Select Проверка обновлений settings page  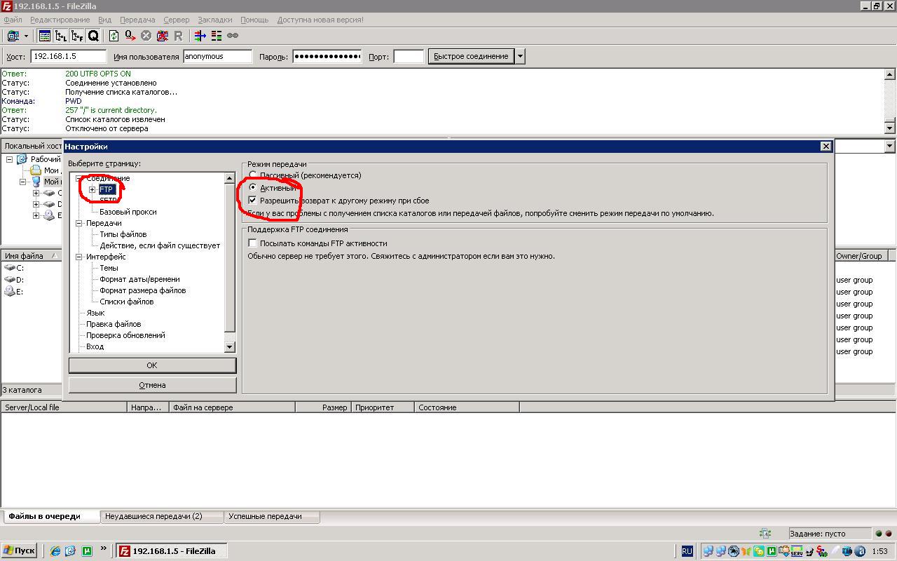click(125, 335)
